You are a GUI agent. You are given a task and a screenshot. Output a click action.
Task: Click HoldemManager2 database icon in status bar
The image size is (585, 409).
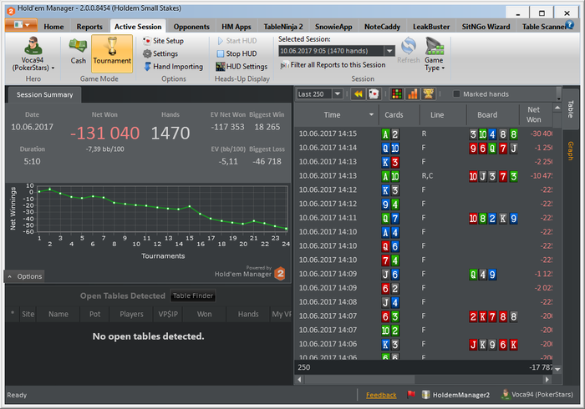pos(425,395)
